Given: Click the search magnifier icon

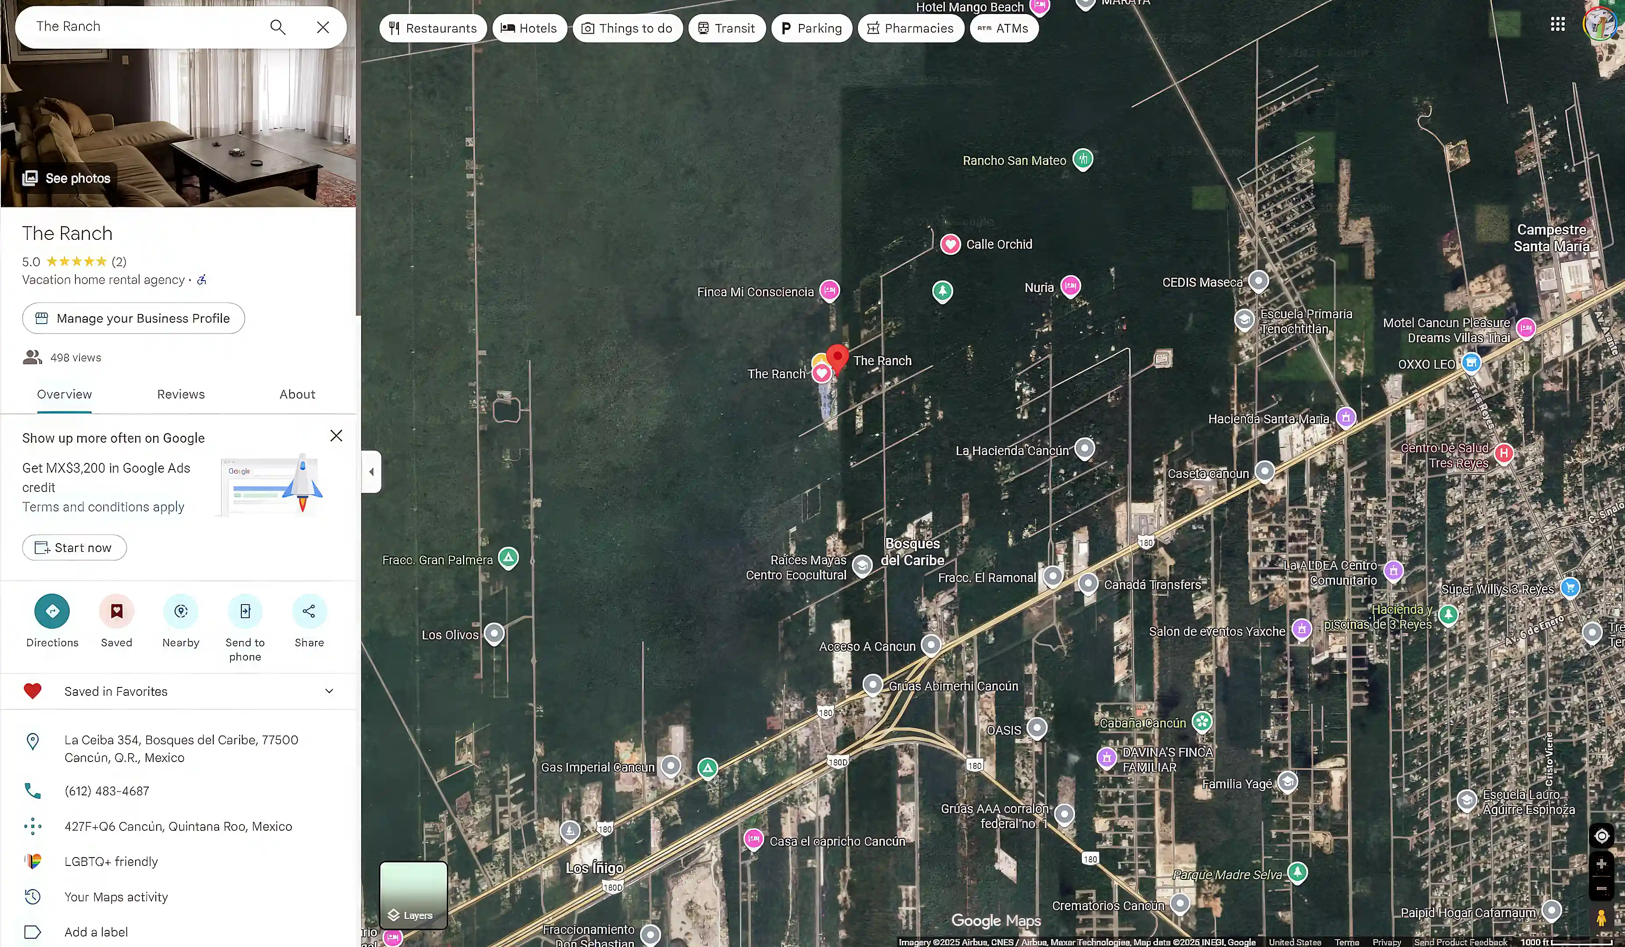Looking at the screenshot, I should [277, 27].
